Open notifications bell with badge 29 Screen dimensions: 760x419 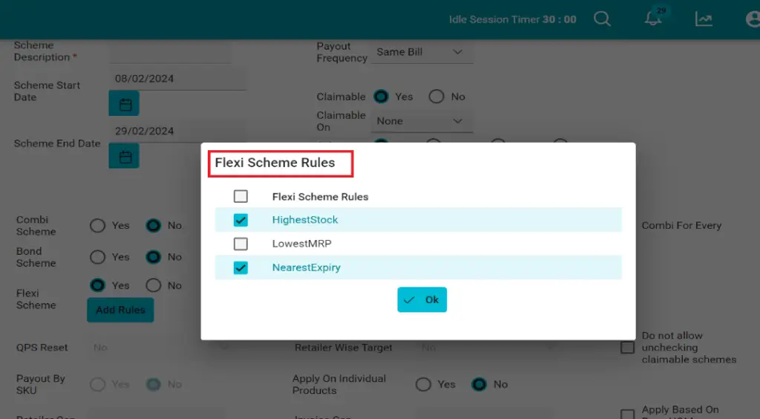(654, 18)
